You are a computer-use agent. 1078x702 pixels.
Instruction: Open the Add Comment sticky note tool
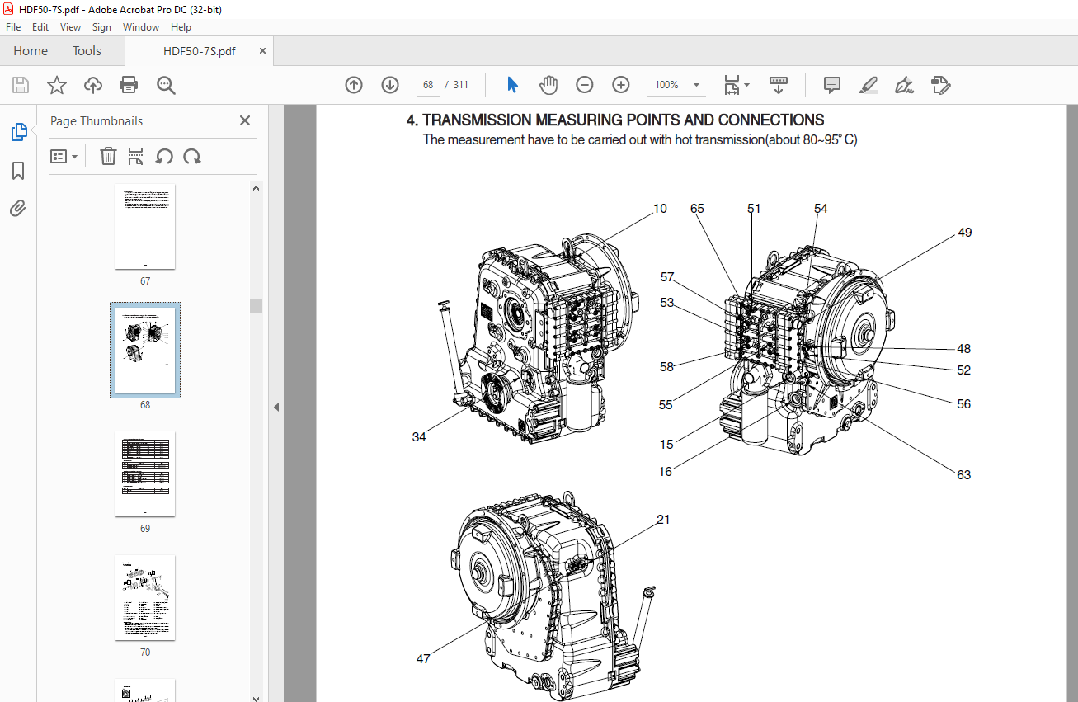[831, 85]
